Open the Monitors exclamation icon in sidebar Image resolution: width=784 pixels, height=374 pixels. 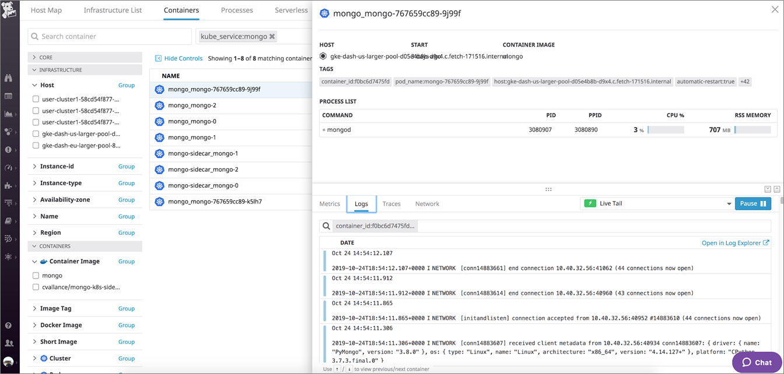(x=9, y=150)
